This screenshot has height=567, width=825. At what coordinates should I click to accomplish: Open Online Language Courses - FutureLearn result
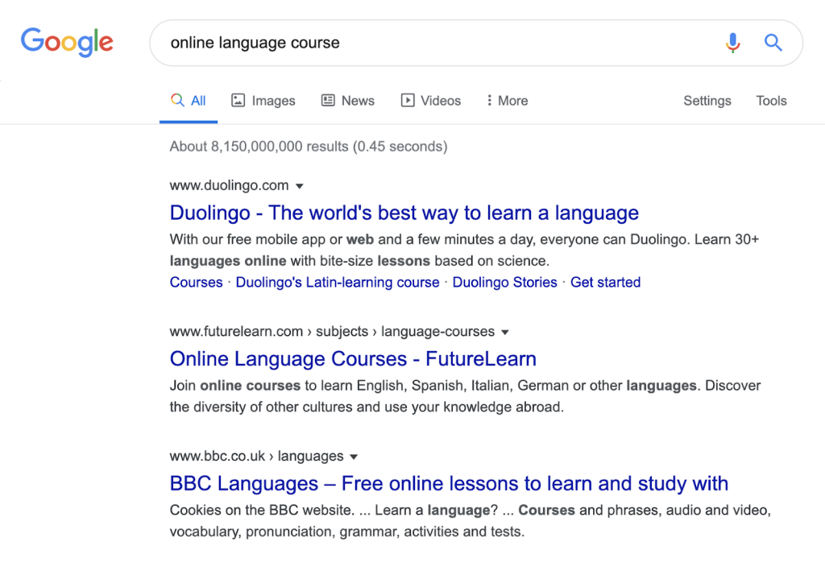tap(353, 358)
